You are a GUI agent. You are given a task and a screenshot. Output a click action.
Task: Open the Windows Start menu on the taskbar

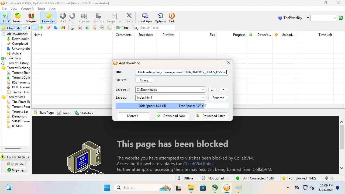pos(107,188)
